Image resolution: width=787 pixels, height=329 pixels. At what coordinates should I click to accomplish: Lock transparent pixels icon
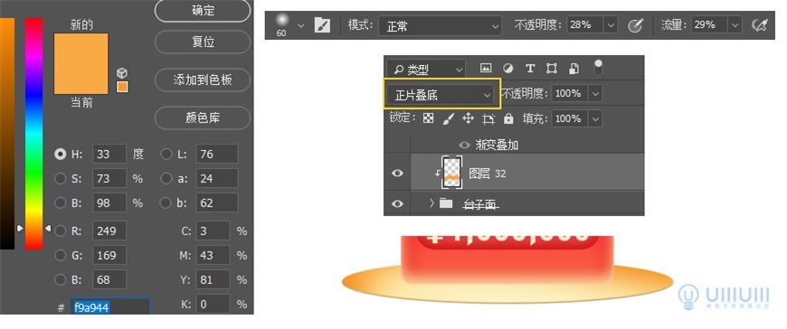point(428,119)
